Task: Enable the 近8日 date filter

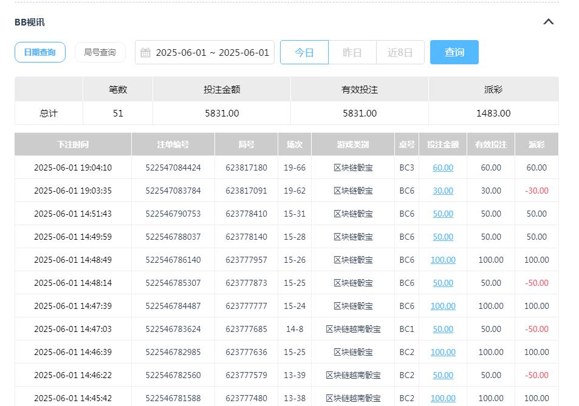Action: (x=400, y=52)
